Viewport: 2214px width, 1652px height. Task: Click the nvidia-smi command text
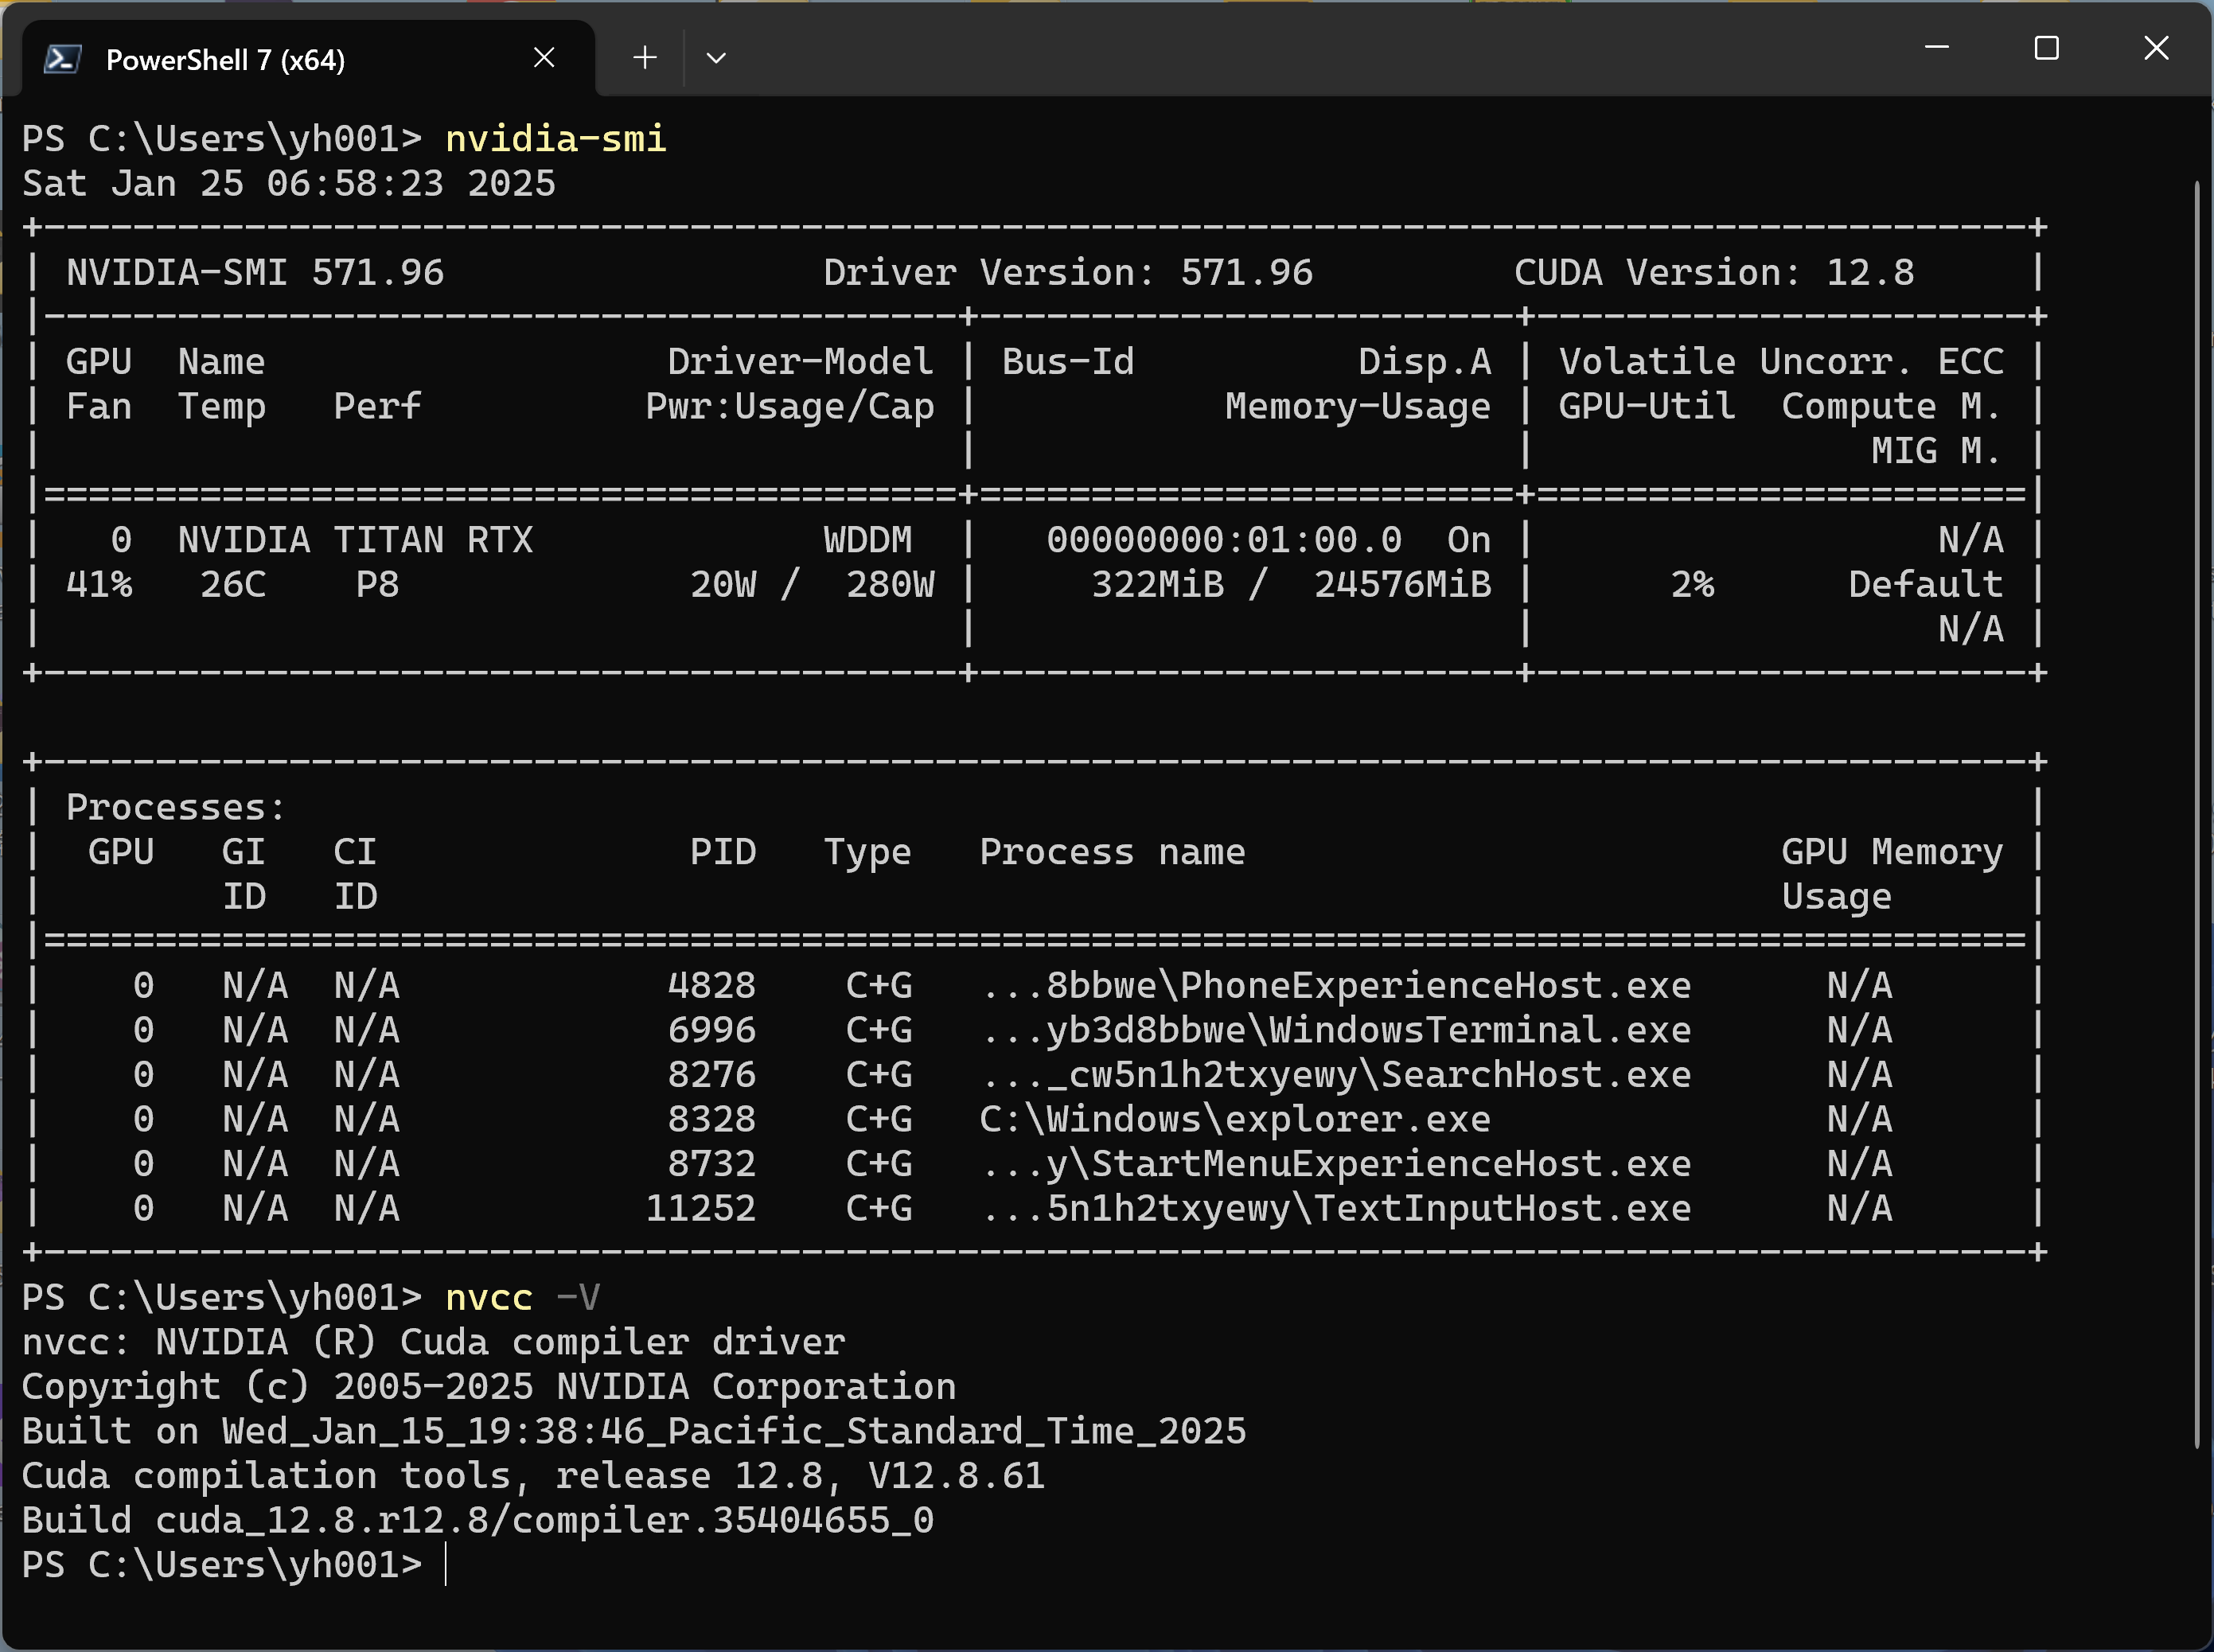point(555,139)
